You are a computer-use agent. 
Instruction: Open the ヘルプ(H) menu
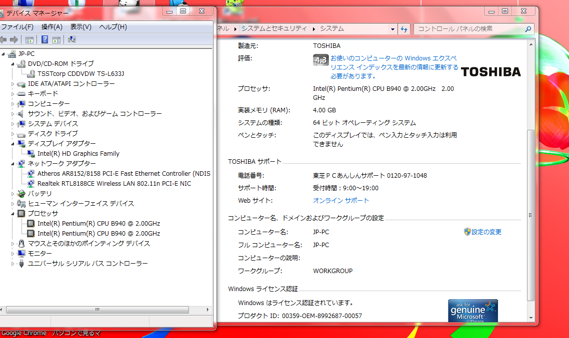113,27
